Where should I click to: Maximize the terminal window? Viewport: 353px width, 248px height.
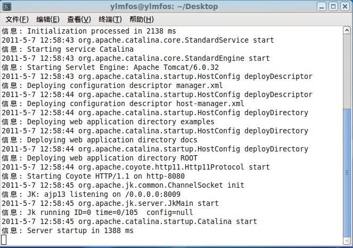pyautogui.click(x=333, y=6)
